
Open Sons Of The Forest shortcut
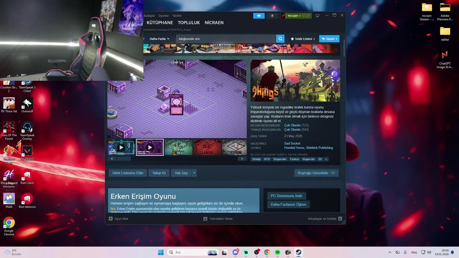[9, 131]
